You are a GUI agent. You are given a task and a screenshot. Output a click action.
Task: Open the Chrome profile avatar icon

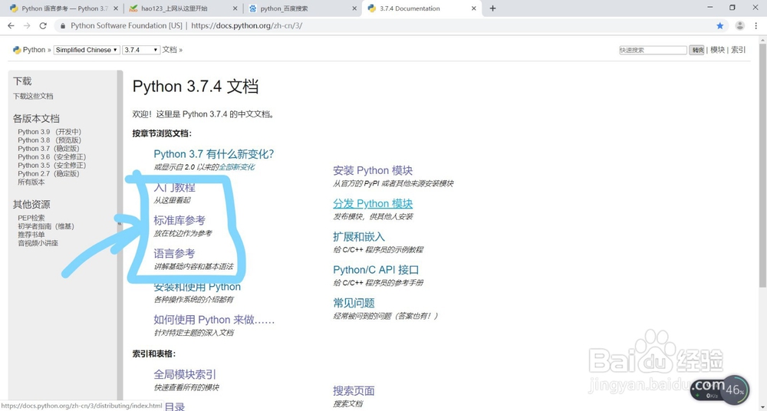click(739, 25)
